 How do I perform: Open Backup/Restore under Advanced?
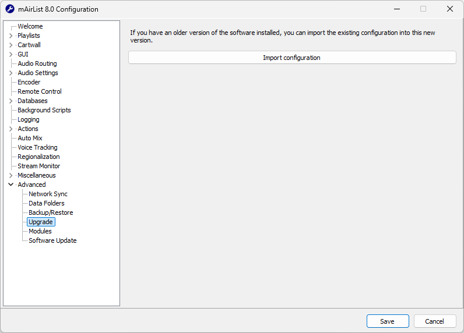[x=51, y=212]
